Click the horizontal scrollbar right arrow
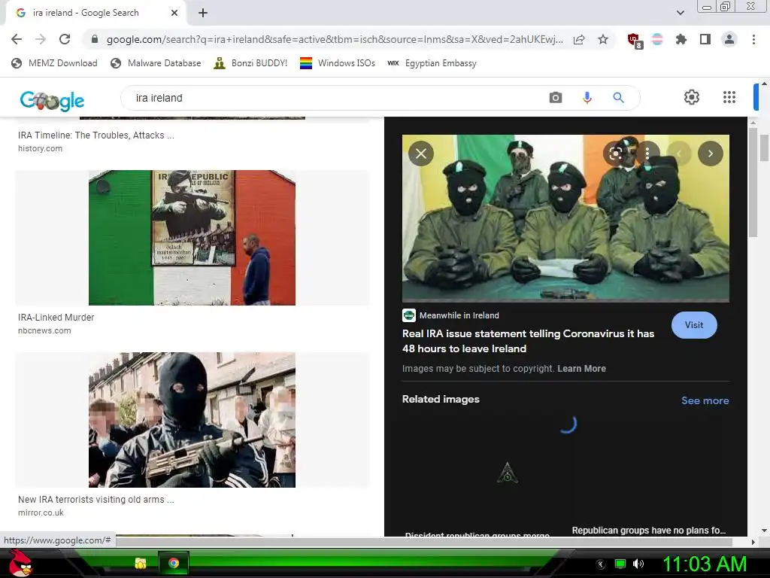 [x=753, y=542]
